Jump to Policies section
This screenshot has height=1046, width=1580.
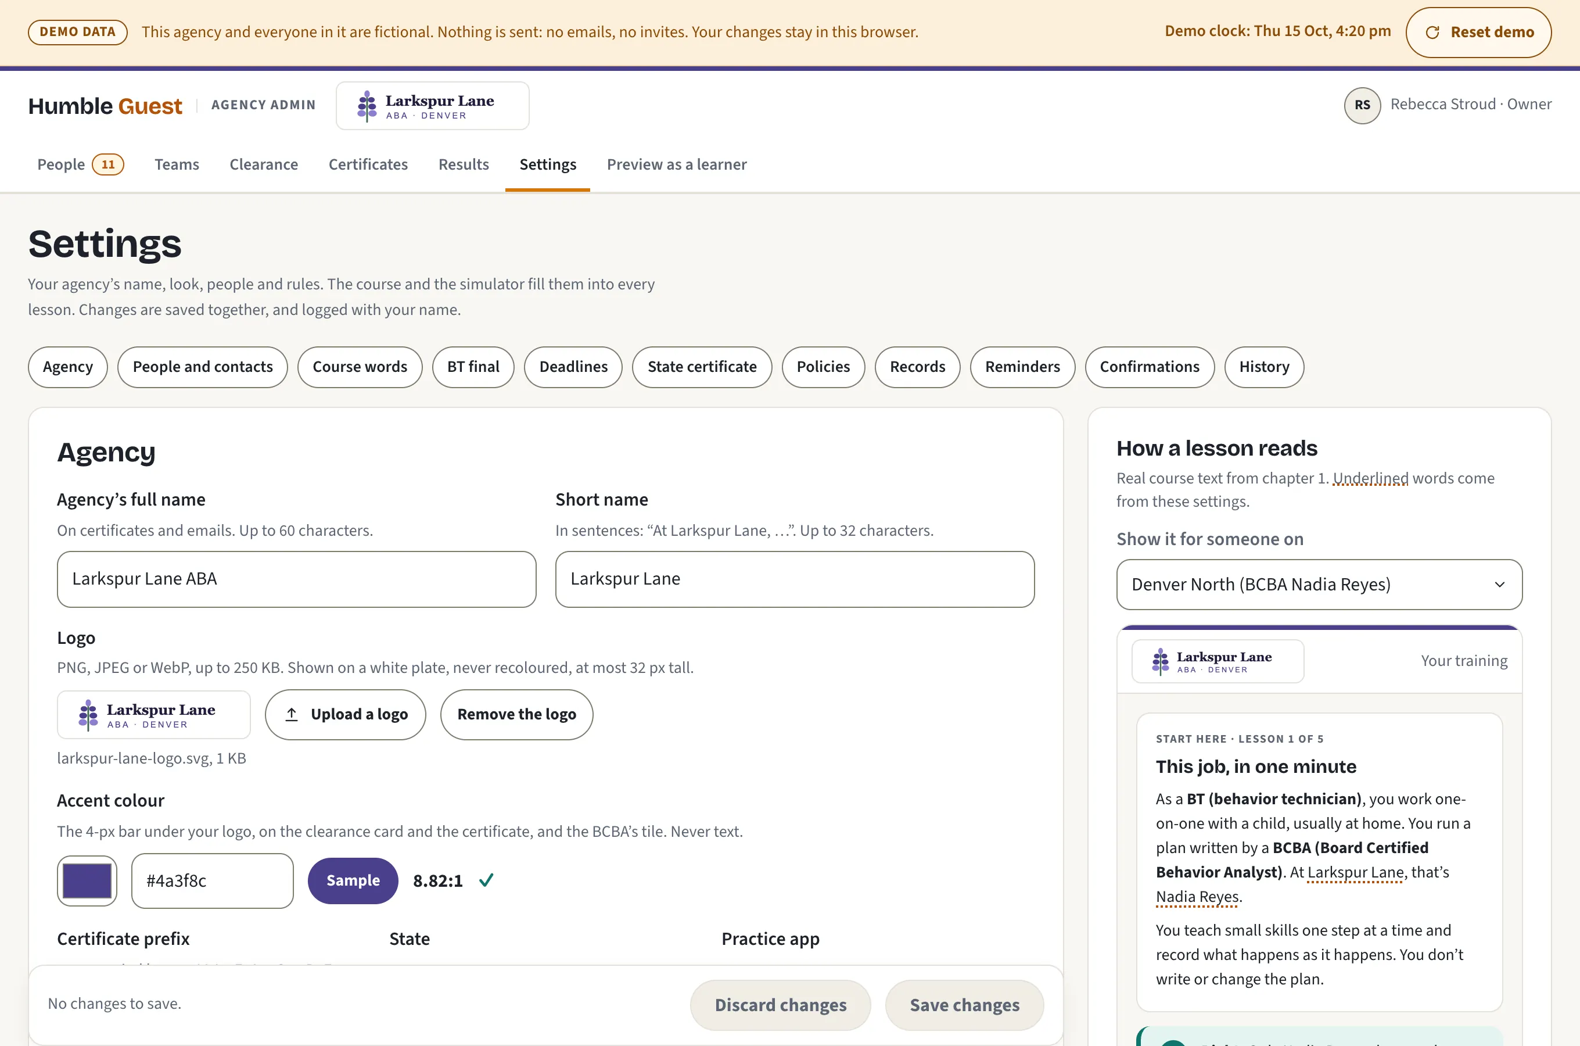coord(823,367)
